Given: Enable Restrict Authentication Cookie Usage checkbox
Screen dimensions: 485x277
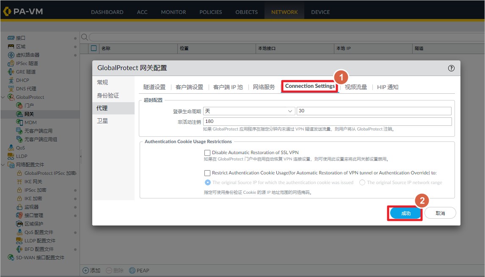Looking at the screenshot, I should [207, 173].
